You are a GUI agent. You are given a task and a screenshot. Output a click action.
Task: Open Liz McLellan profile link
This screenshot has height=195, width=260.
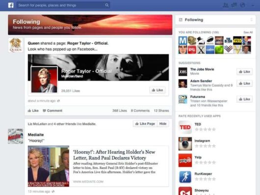(37, 124)
